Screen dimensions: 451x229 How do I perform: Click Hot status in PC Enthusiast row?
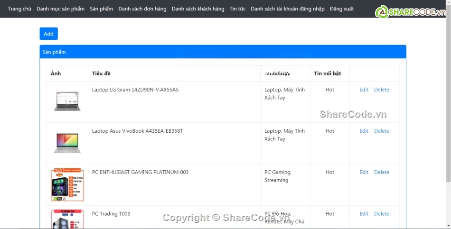(330, 172)
